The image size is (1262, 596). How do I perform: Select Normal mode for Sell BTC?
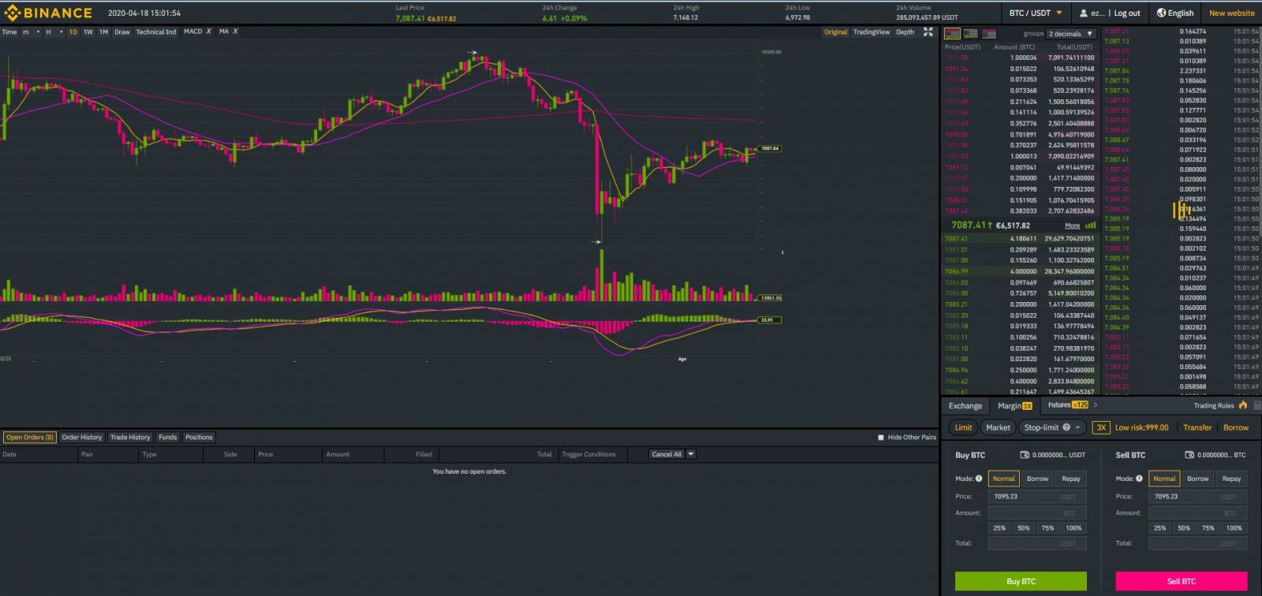pyautogui.click(x=1164, y=479)
